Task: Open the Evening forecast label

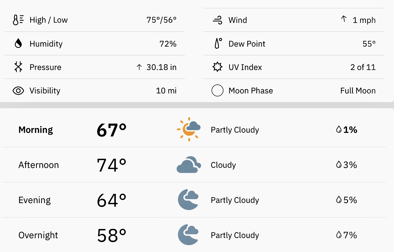Action: tap(35, 200)
